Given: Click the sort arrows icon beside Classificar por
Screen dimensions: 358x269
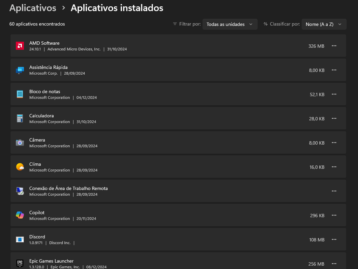Looking at the screenshot, I should 266,24.
